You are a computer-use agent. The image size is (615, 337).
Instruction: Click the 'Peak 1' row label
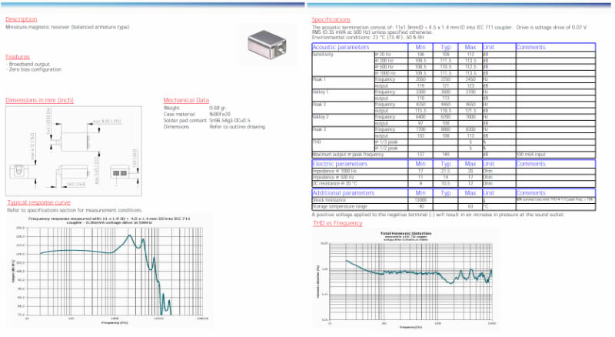tap(319, 79)
